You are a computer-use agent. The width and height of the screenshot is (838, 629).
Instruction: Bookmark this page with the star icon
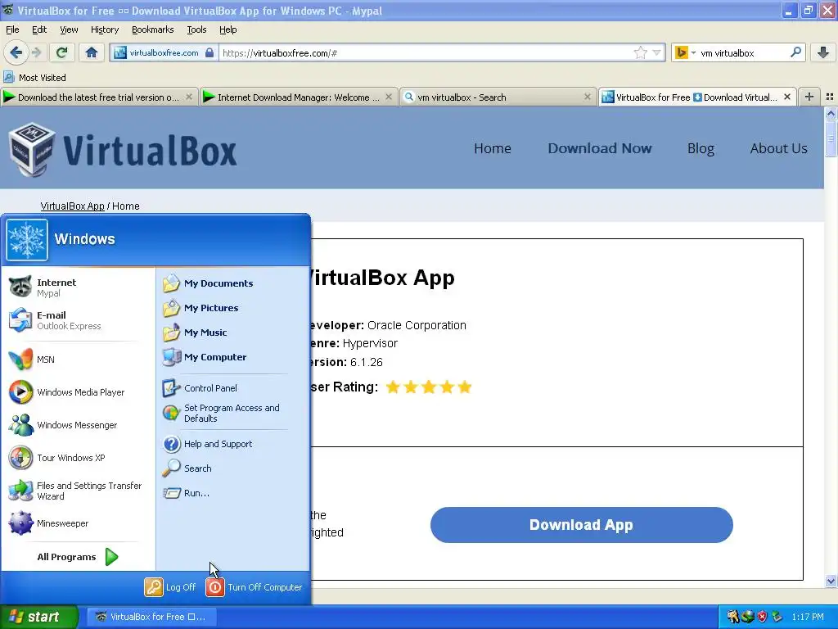tap(640, 52)
